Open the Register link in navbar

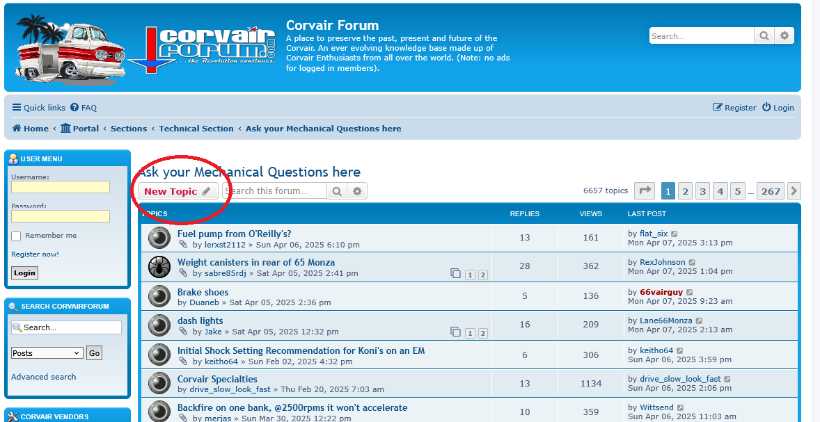click(734, 108)
